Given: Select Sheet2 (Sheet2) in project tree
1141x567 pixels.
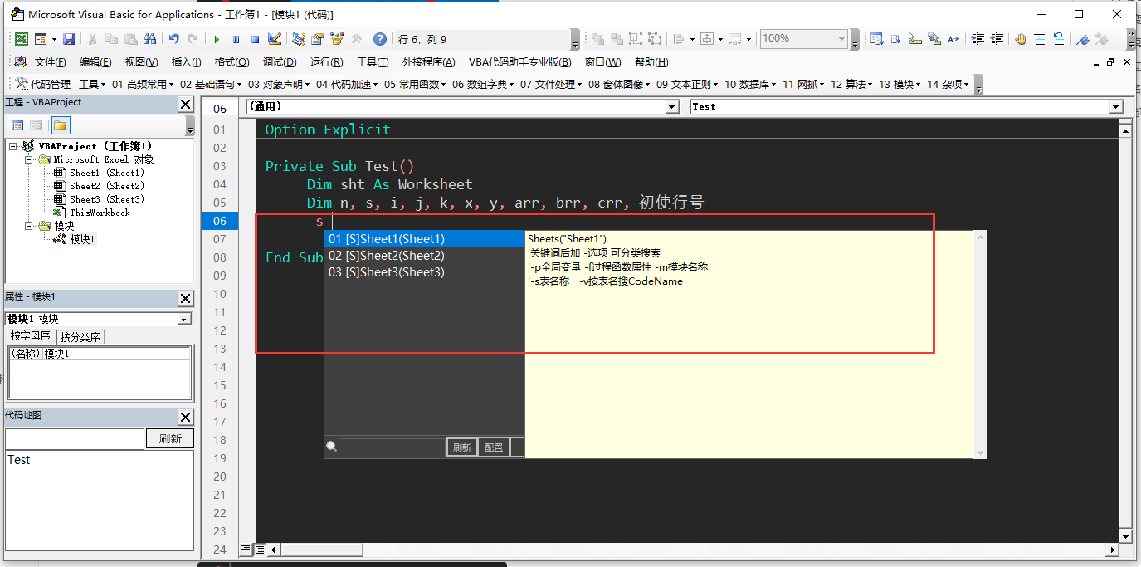Looking at the screenshot, I should click(106, 186).
